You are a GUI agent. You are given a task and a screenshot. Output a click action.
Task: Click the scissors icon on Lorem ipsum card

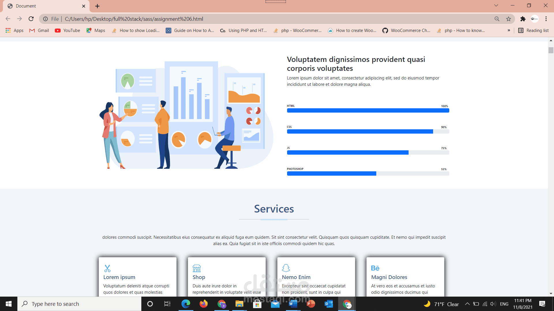[x=107, y=268]
